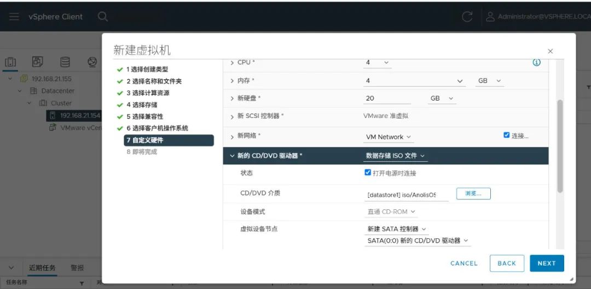
Task: Close the New Virtual Machine dialog
Action: tap(551, 51)
